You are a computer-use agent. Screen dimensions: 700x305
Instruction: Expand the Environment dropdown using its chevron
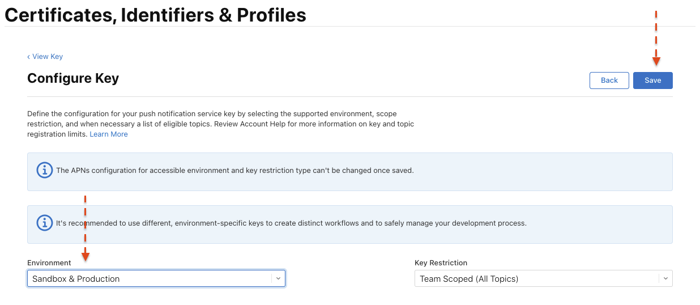pyautogui.click(x=278, y=278)
